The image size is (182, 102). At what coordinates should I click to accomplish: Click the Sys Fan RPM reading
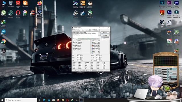tap(76, 41)
